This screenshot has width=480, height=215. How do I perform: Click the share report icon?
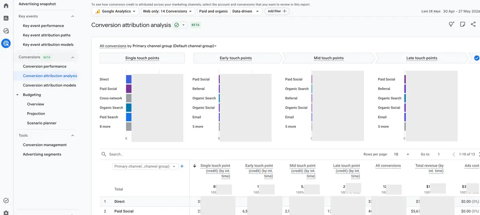coord(474,25)
